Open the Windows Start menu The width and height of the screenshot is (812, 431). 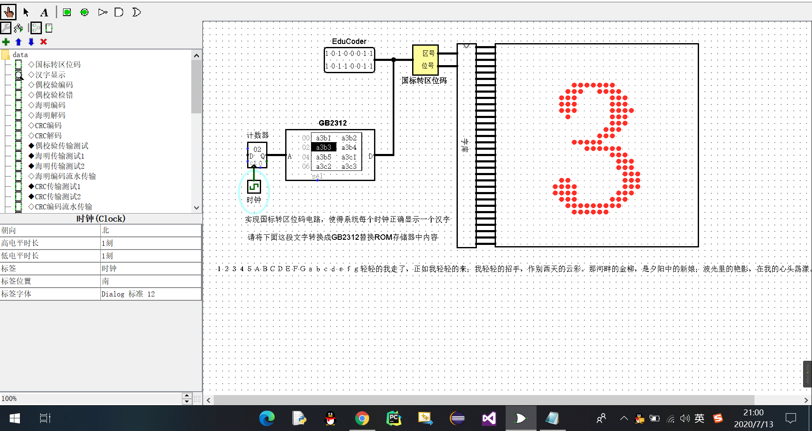pos(14,418)
